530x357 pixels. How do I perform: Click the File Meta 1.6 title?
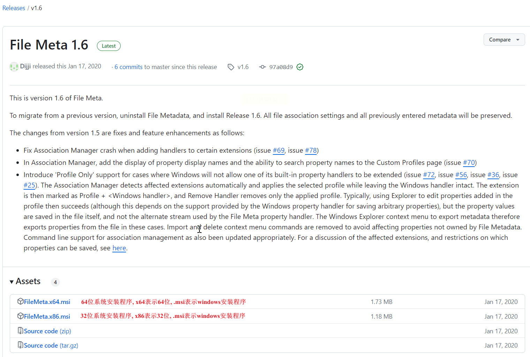[49, 45]
